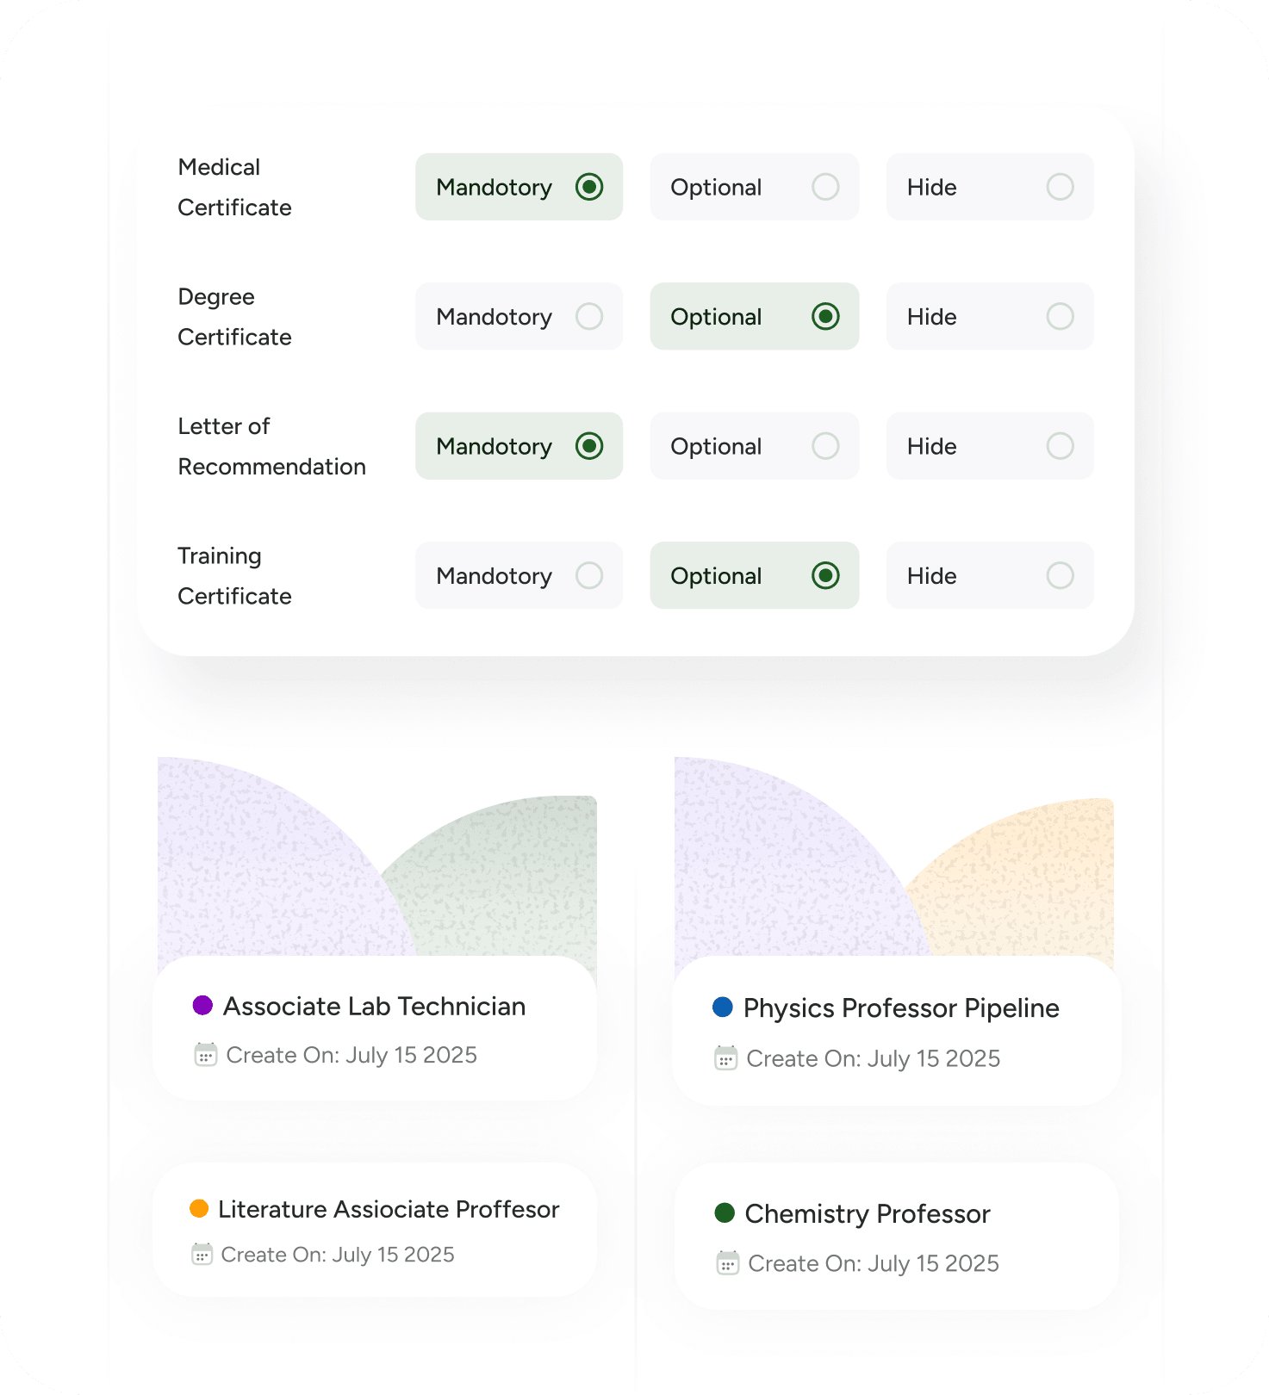The width and height of the screenshot is (1269, 1395).
Task: Click calendar icon under Chemistry Professor
Action: click(728, 1263)
